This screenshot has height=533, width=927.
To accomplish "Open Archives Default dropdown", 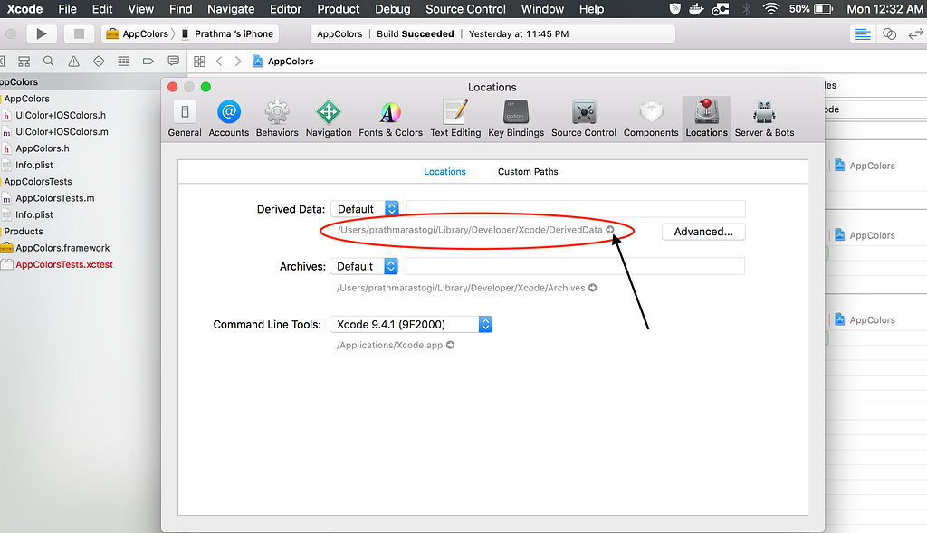I will [x=364, y=266].
